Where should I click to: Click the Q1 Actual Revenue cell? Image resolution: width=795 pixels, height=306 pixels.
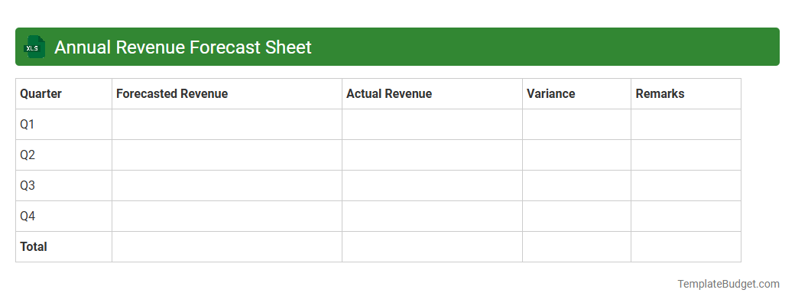(x=433, y=125)
